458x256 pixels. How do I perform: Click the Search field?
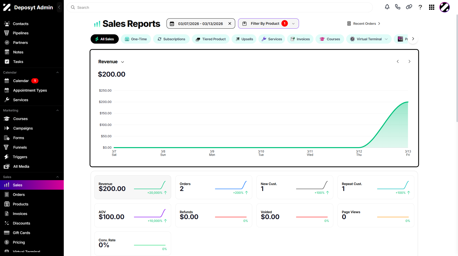click(220, 7)
